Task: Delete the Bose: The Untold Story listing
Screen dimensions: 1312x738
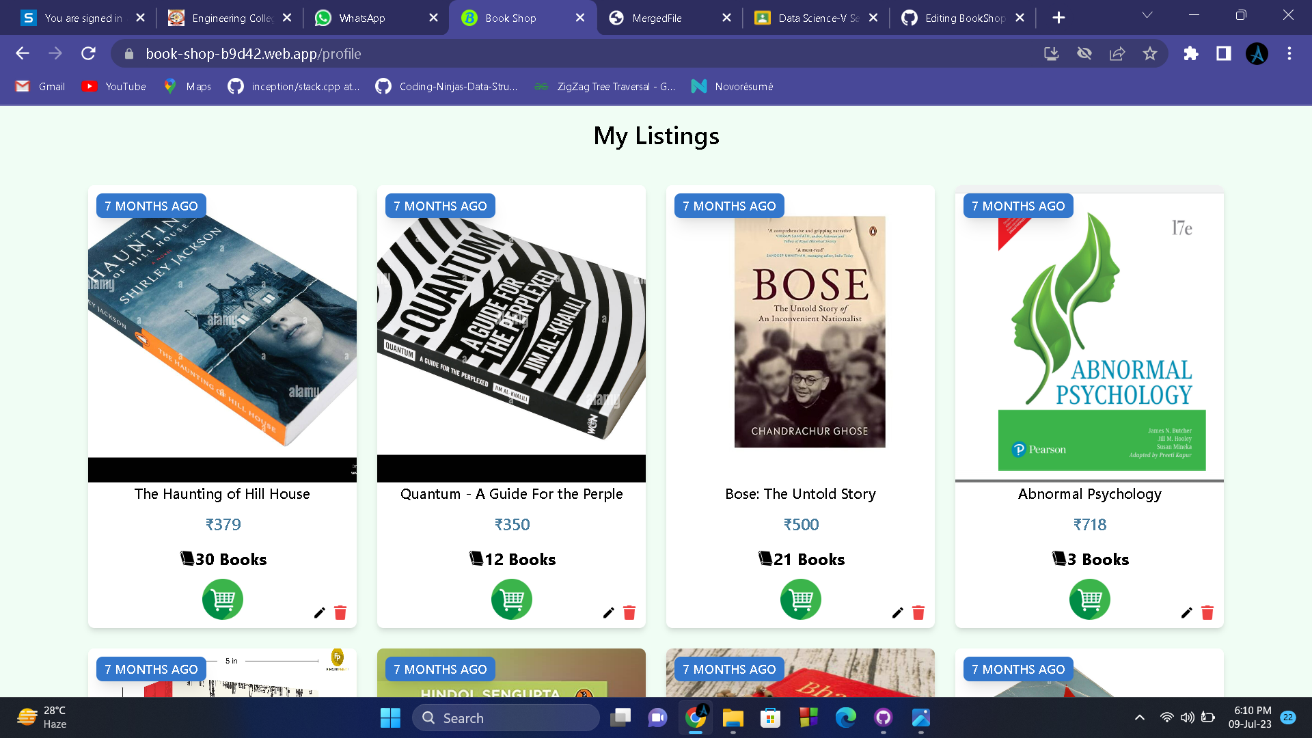Action: (918, 613)
